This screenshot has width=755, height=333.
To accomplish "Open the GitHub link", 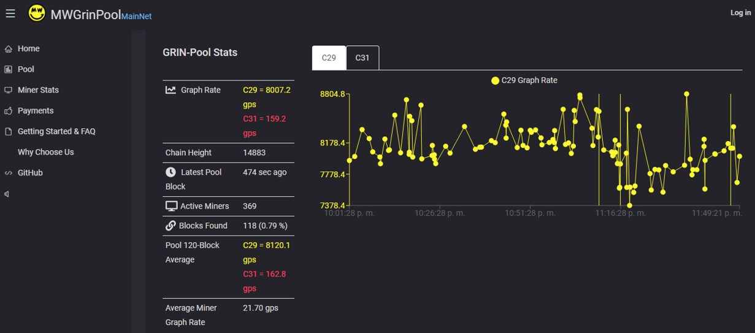I will tap(30, 173).
